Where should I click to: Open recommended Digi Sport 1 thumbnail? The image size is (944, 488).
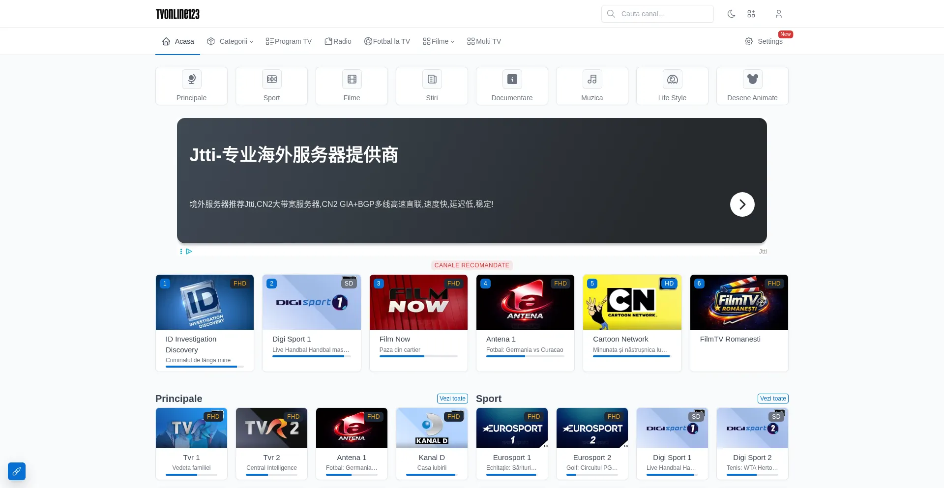pos(312,302)
